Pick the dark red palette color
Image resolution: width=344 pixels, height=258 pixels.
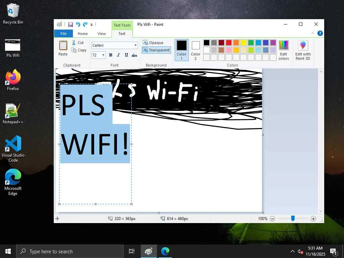[x=221, y=43]
